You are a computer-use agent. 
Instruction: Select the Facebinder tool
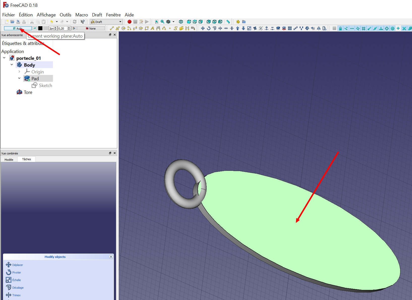click(181, 28)
